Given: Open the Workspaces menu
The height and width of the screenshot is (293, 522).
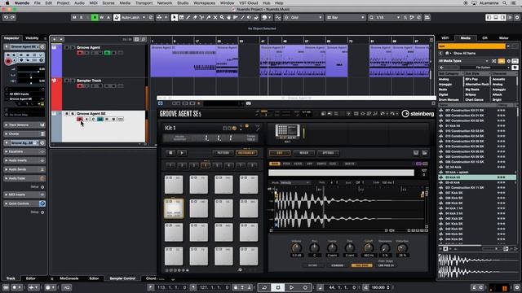Looking at the screenshot, I should pyautogui.click(x=204, y=3).
